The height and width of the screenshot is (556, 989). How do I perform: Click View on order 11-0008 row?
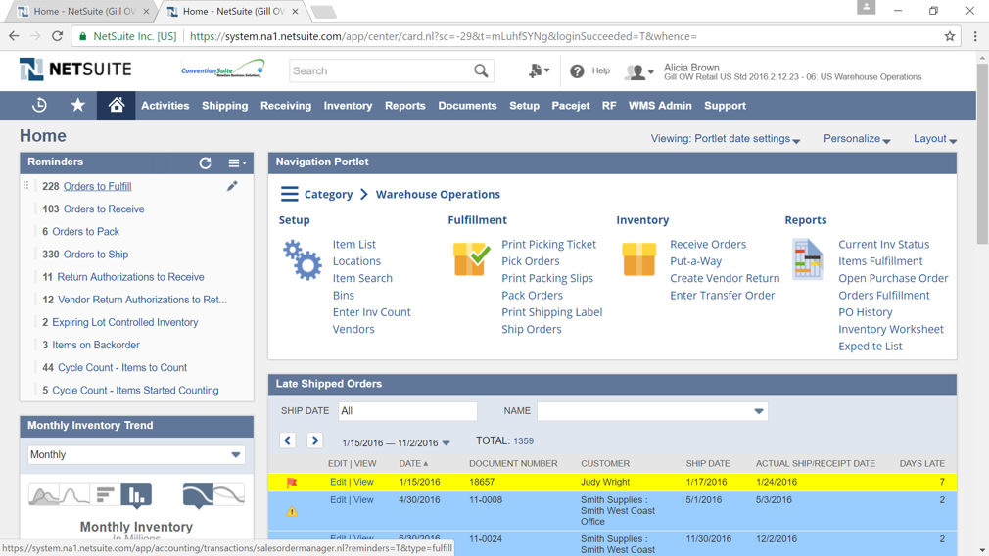point(363,500)
